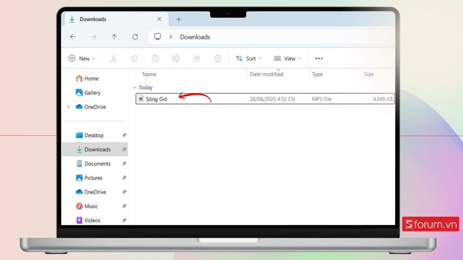Image resolution: width=463 pixels, height=260 pixels.
Task: Open the New item dropdown
Action: click(82, 59)
